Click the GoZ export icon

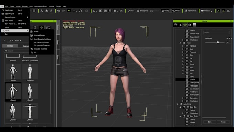pos(32,52)
